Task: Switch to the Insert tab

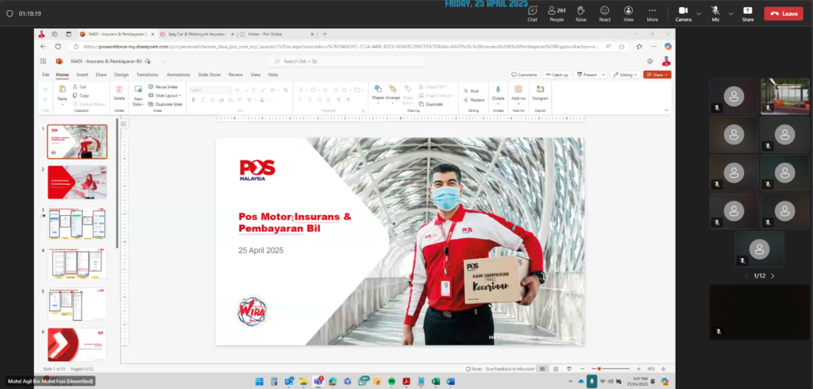Action: (82, 75)
